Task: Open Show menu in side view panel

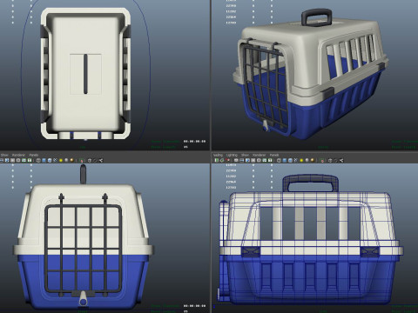Action: click(246, 155)
